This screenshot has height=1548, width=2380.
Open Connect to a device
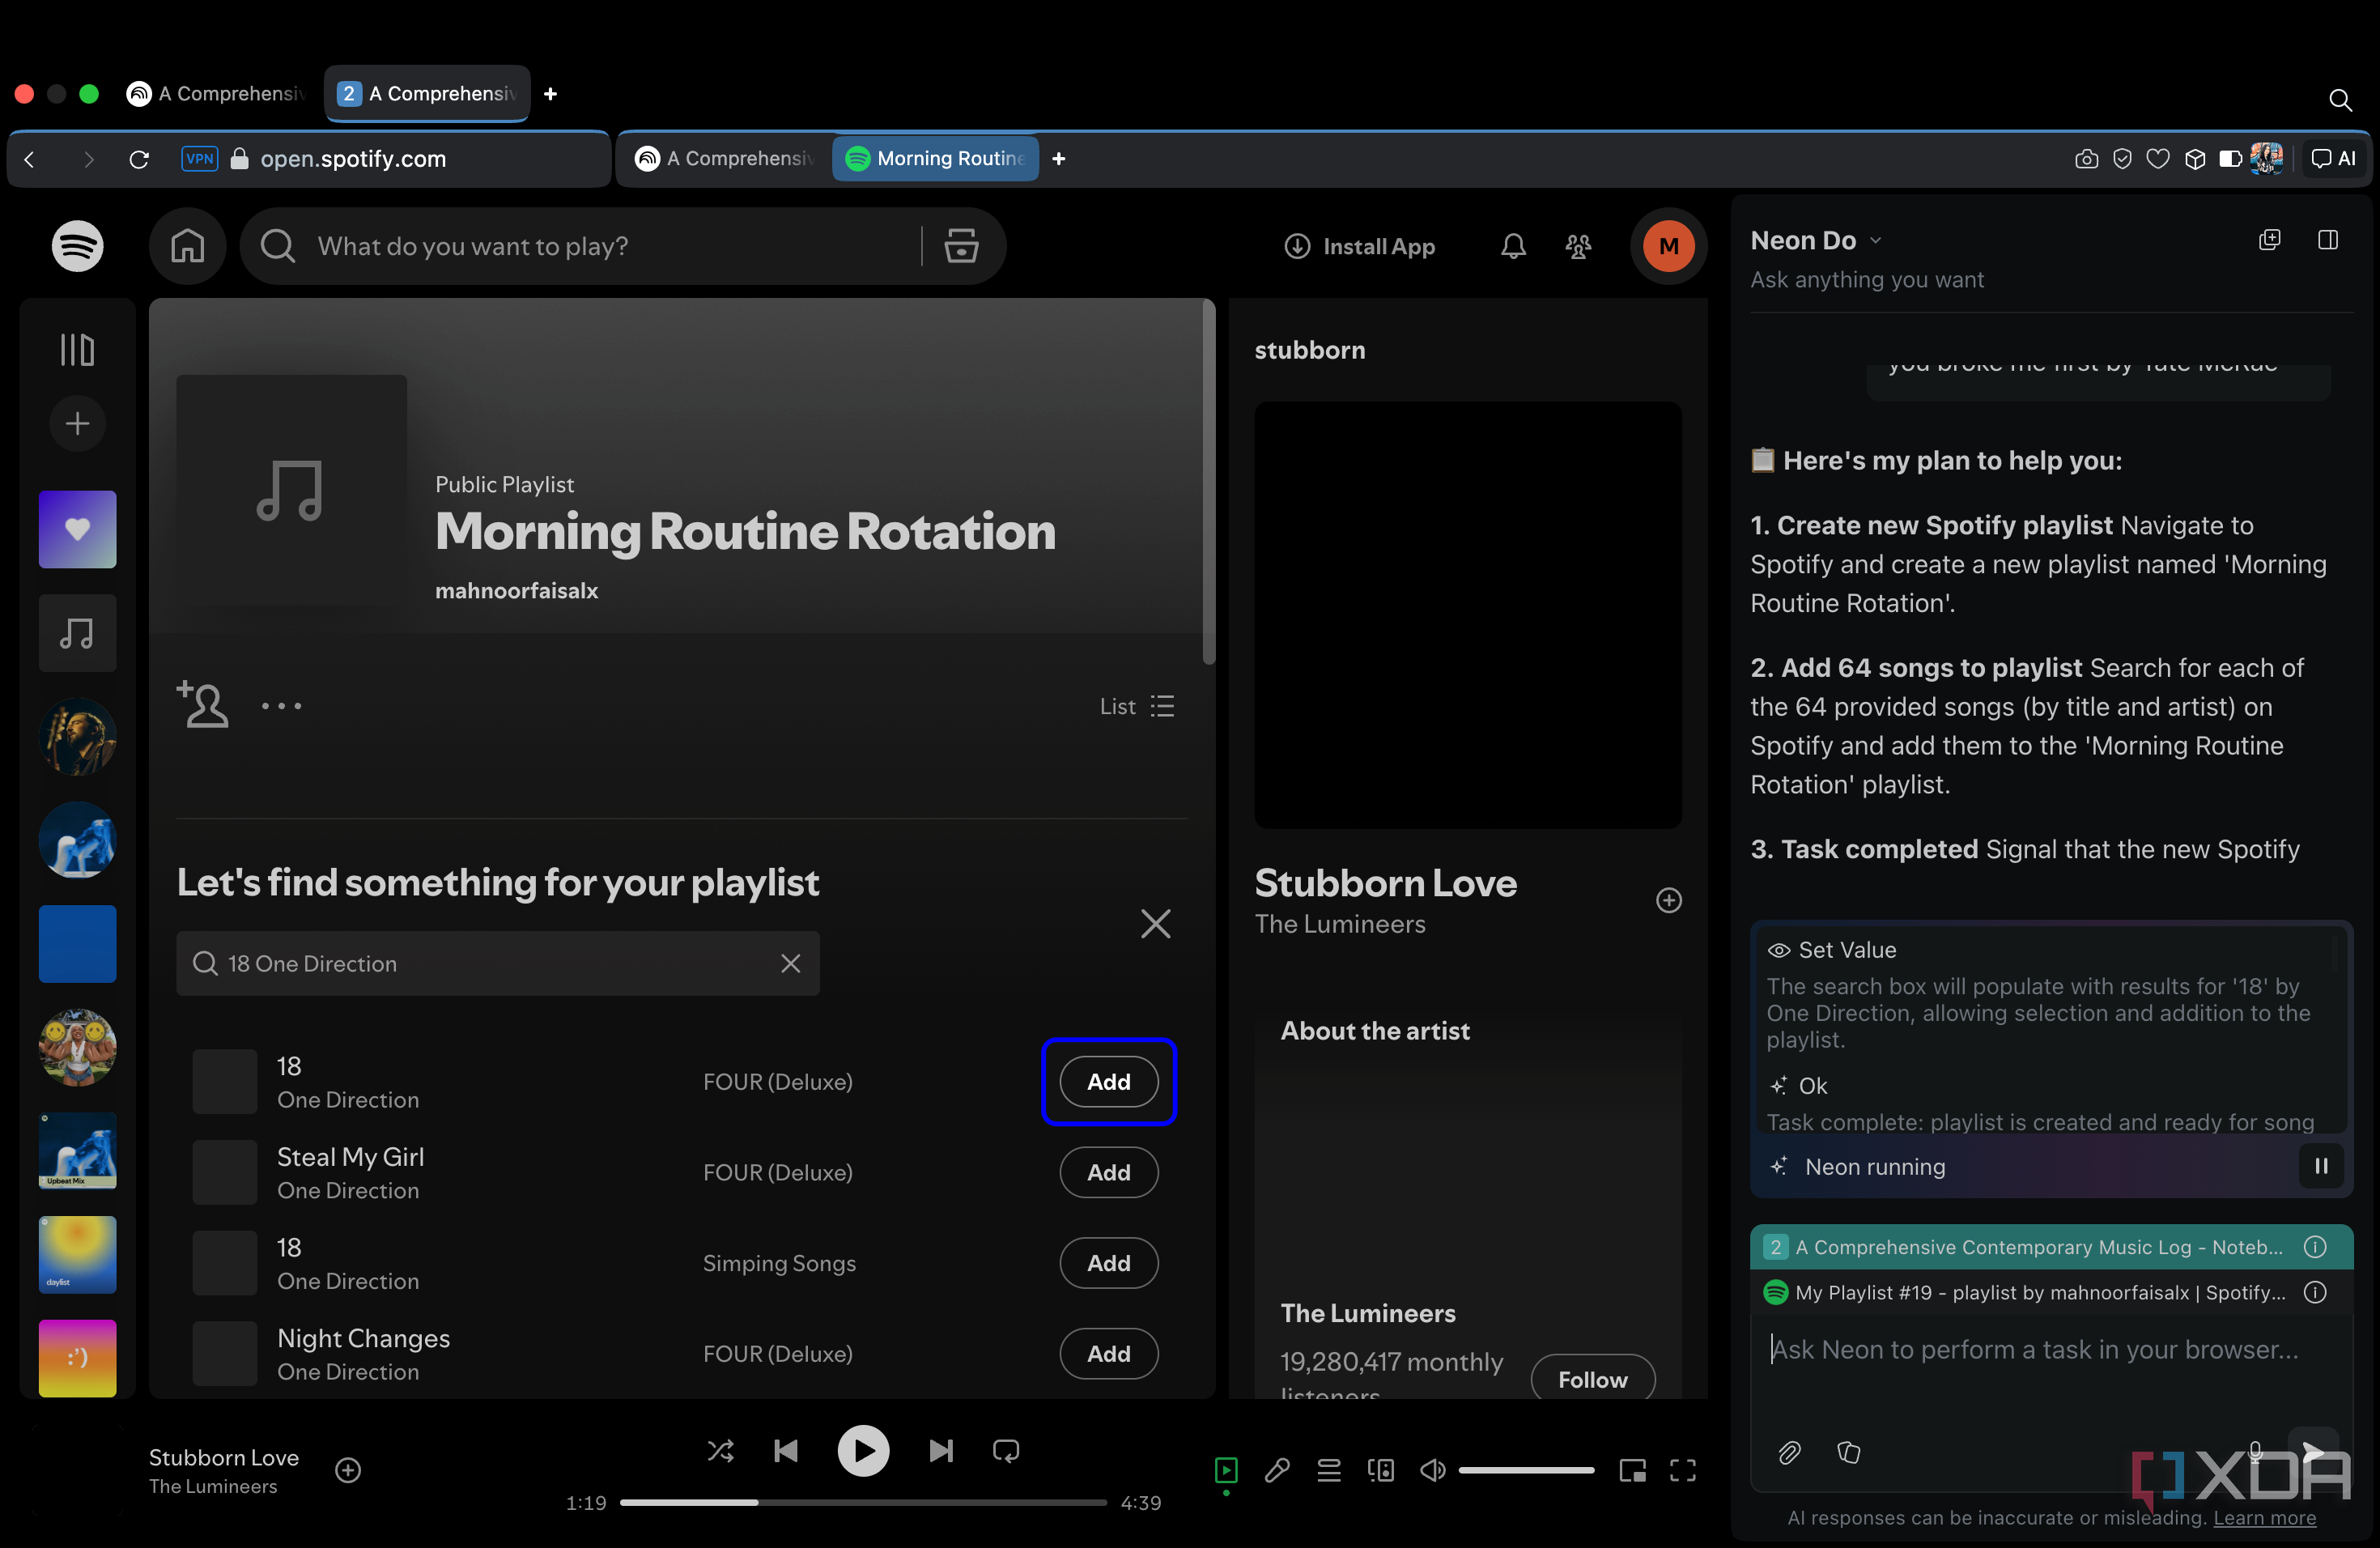(1381, 1470)
